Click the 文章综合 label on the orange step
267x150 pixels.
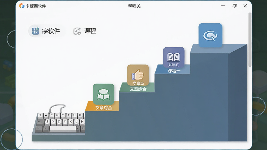(104, 108)
